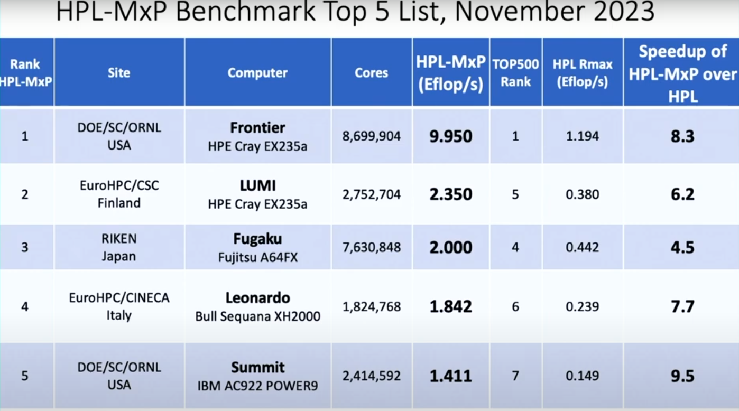This screenshot has height=411, width=739.
Task: Click the 0.239 HPL Rmax value
Action: tap(583, 306)
